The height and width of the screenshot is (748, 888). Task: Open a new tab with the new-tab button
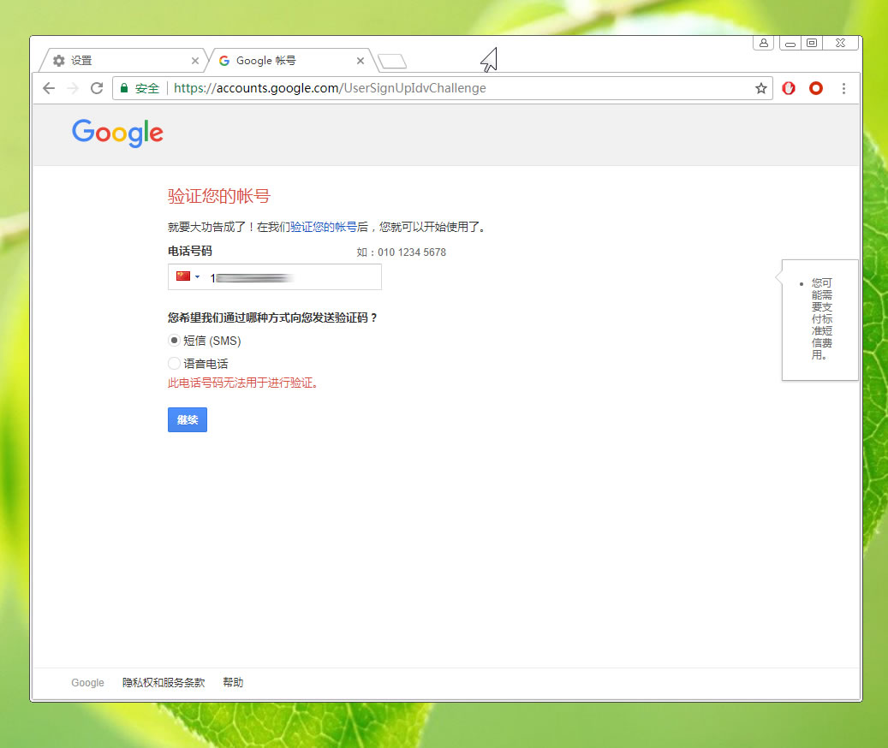(x=392, y=61)
